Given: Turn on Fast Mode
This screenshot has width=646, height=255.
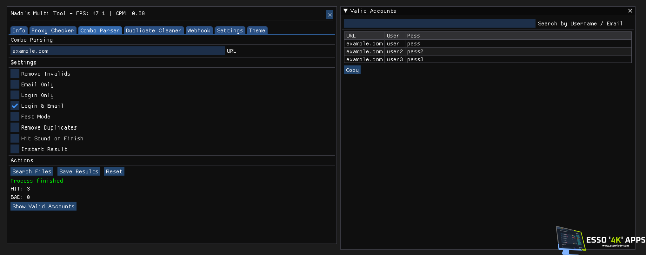Looking at the screenshot, I should click(15, 116).
